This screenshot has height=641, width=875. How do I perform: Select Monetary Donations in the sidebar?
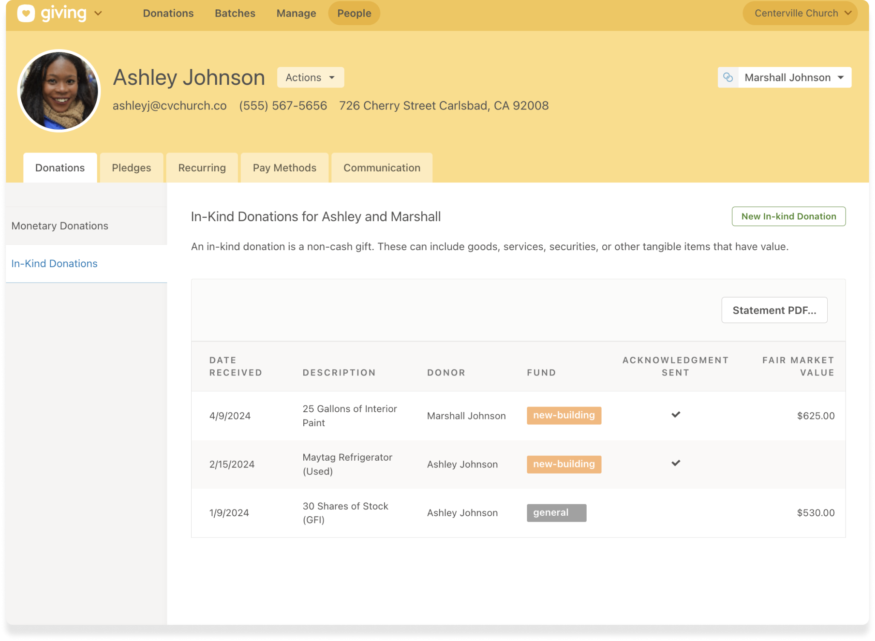click(x=60, y=226)
